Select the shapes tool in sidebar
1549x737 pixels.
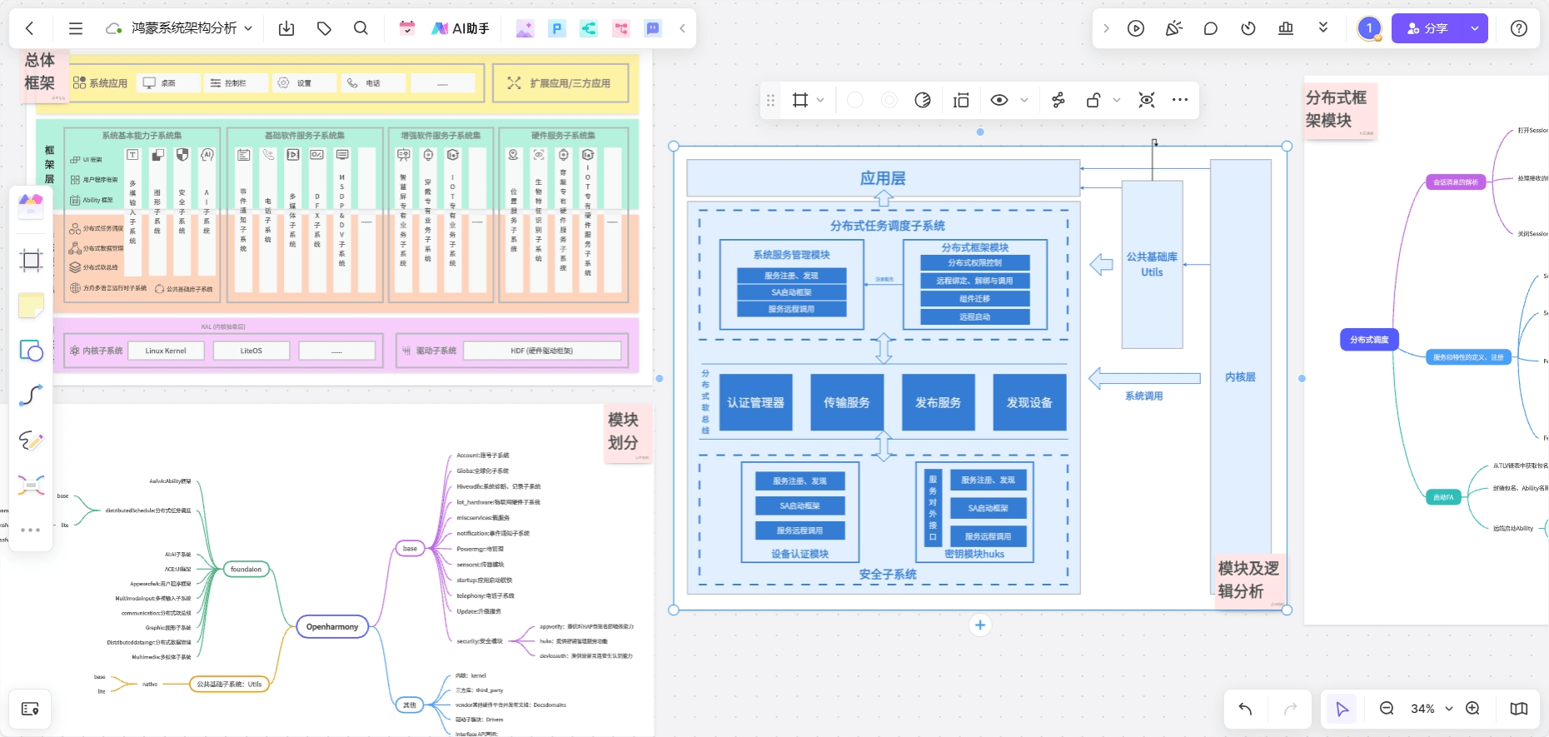pos(31,351)
